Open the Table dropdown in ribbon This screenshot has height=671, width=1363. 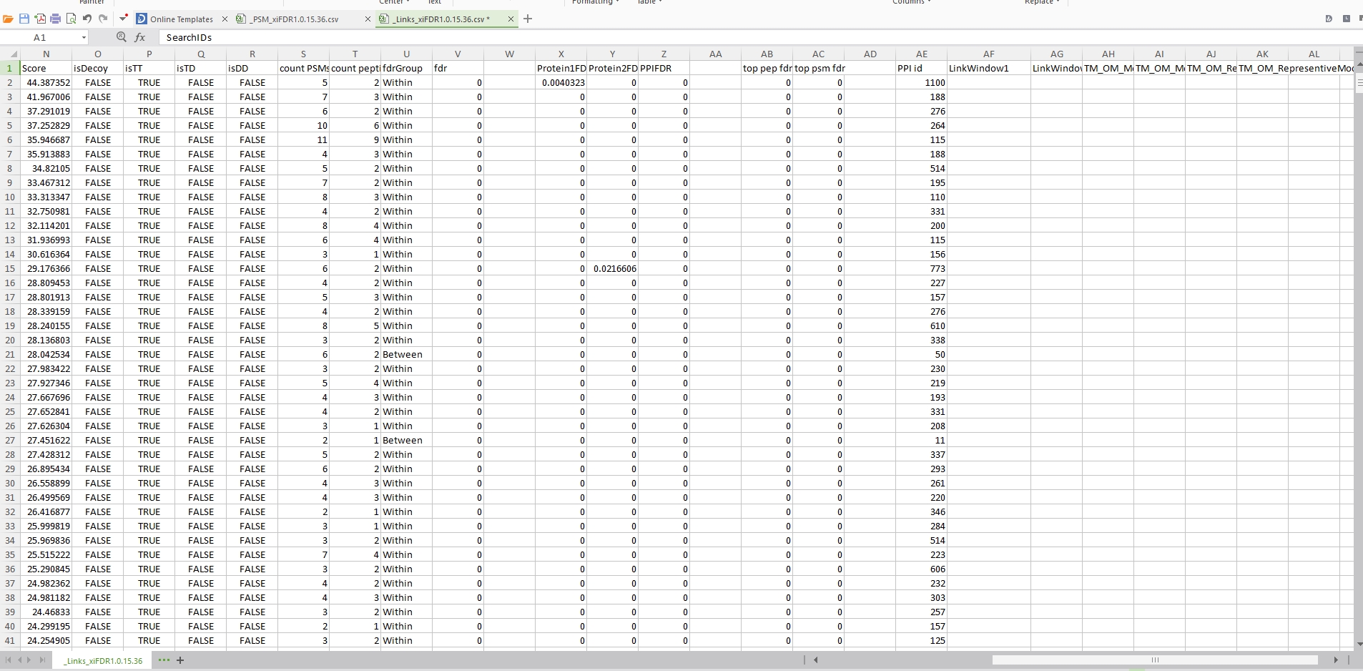coord(649,2)
